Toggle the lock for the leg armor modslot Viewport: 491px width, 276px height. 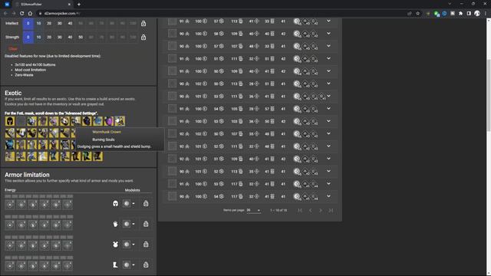[x=146, y=264]
